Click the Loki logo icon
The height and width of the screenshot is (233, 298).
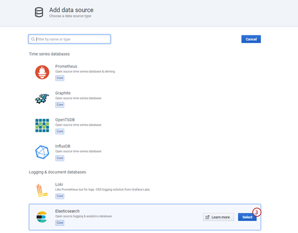(x=42, y=190)
